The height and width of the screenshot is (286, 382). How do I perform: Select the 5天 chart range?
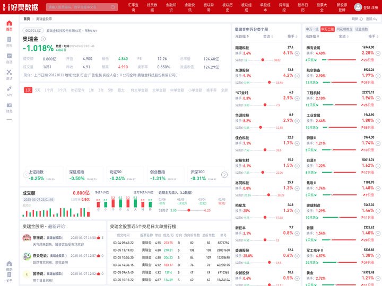(38, 90)
